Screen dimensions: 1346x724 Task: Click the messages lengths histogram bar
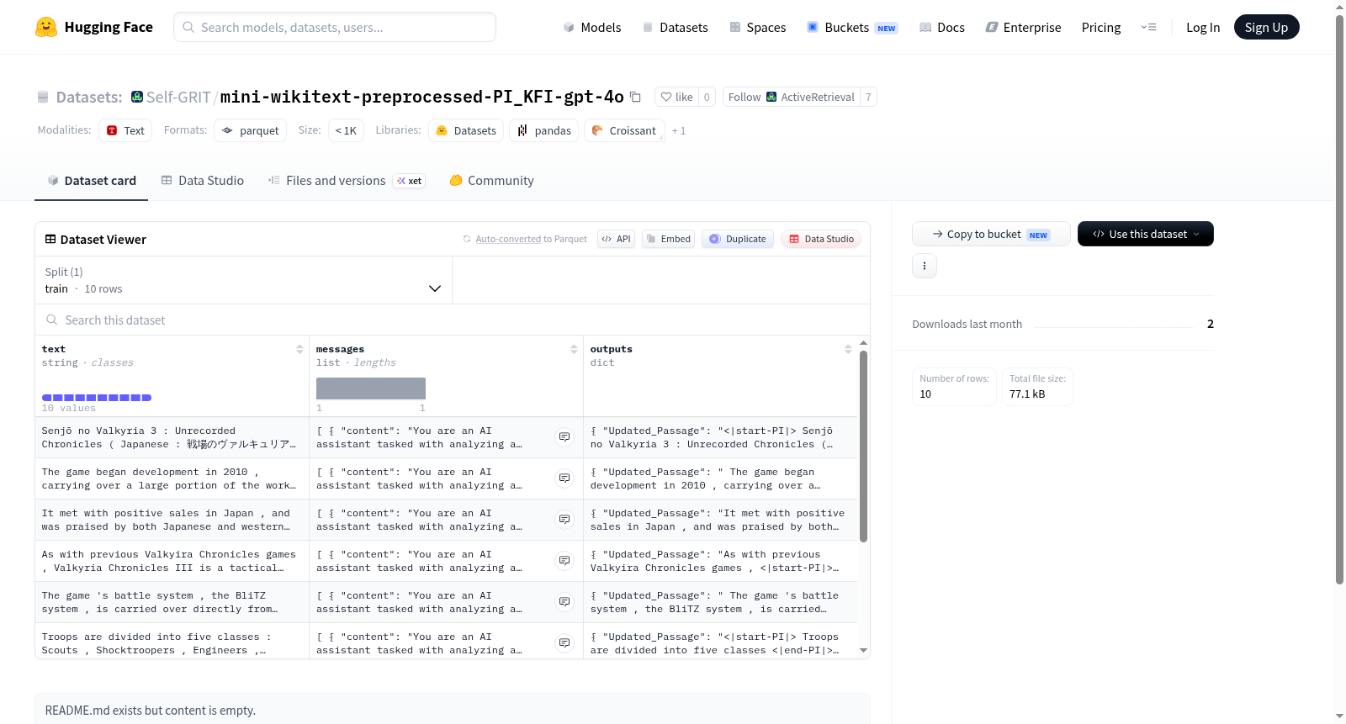(371, 388)
